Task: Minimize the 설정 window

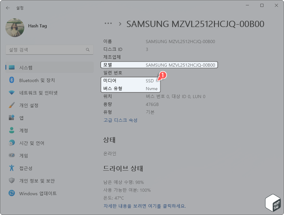Action: [247, 5]
